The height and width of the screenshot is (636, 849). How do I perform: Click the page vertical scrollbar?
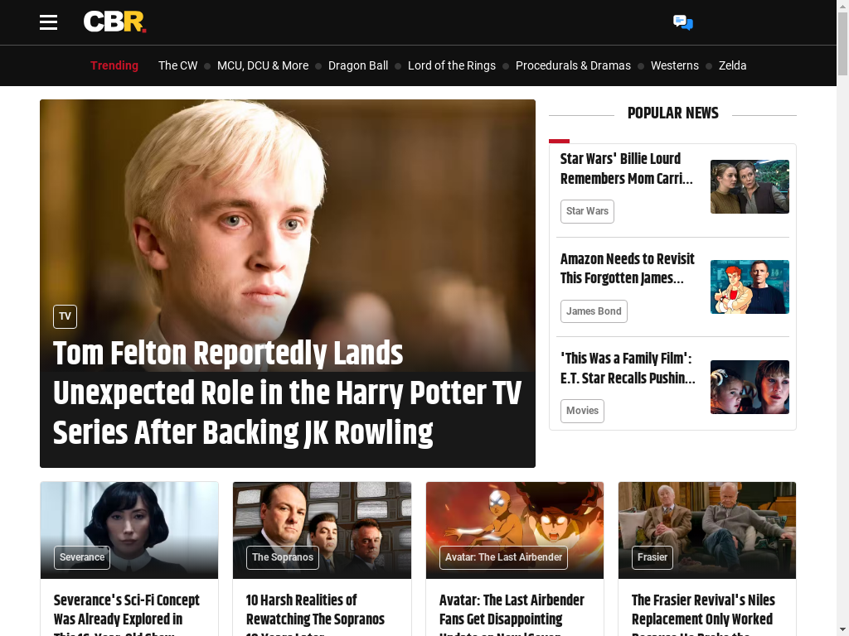(842, 43)
